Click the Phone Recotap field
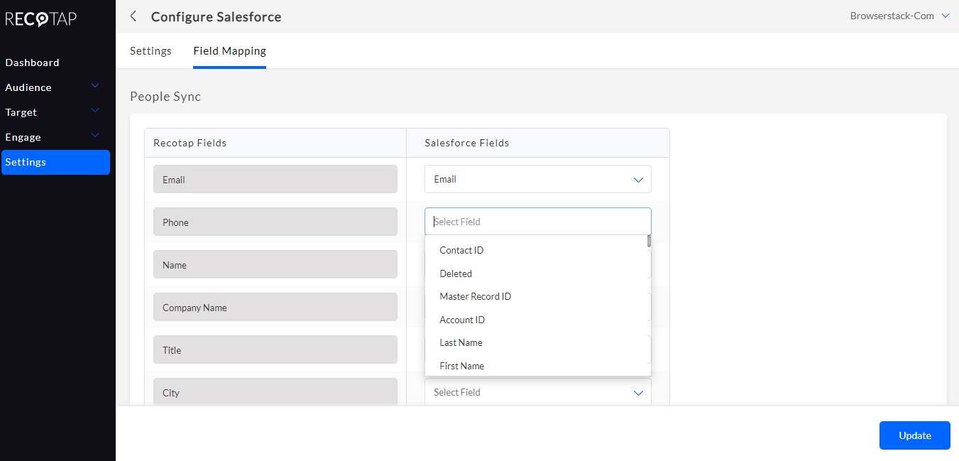 pos(275,222)
